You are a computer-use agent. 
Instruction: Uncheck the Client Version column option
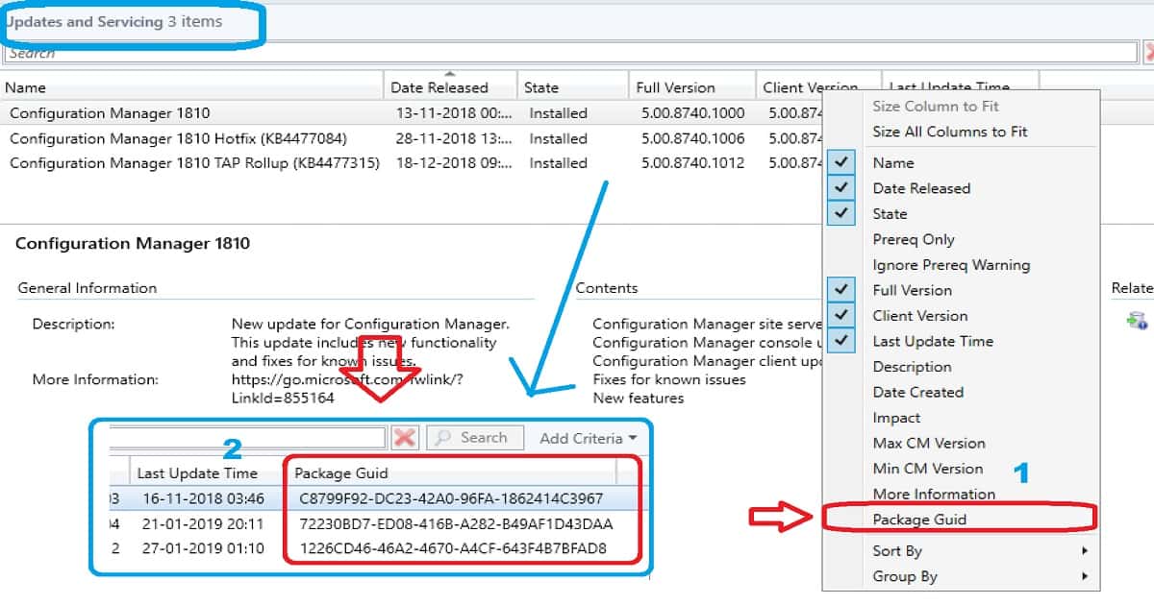tap(920, 316)
